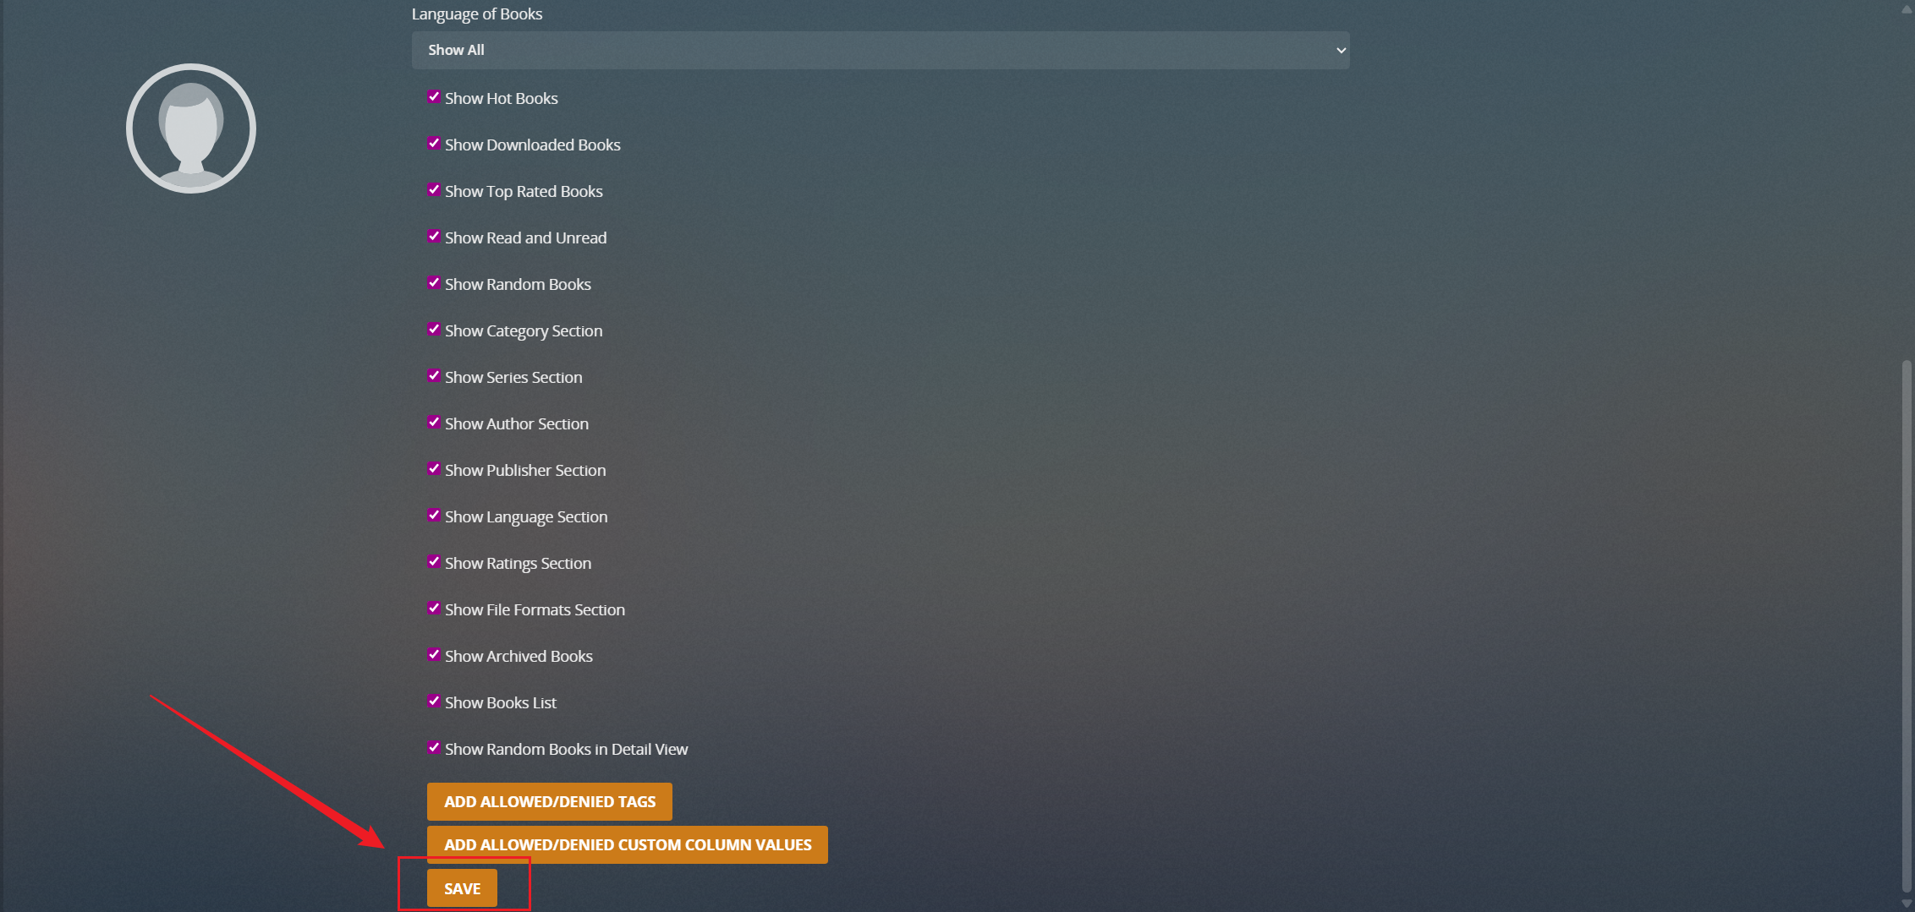Uncheck Show Language Section
Viewport: 1915px width, 912px height.
(434, 515)
